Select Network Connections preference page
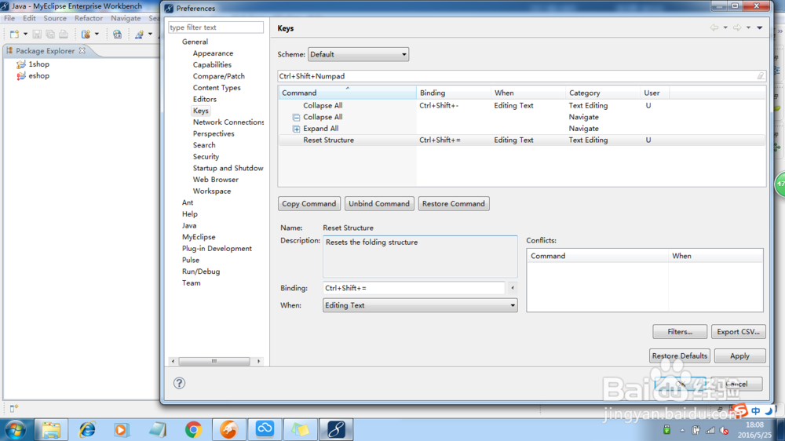785x441 pixels. [228, 122]
